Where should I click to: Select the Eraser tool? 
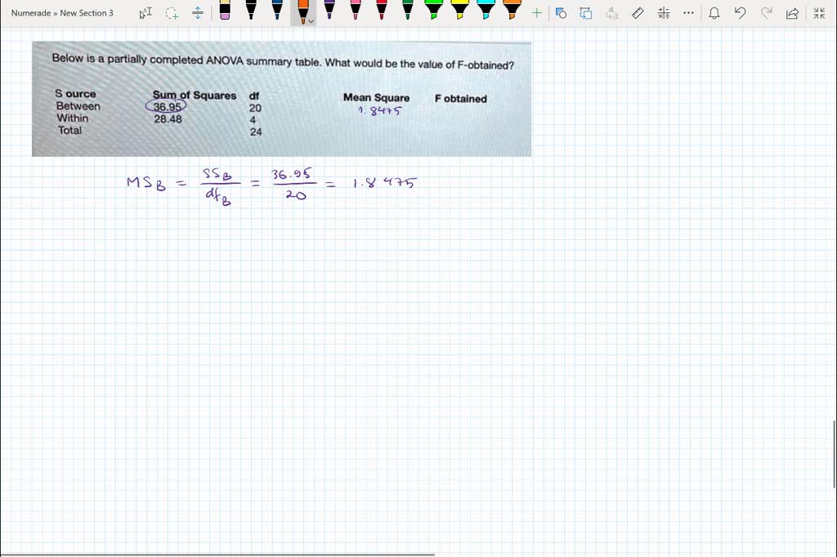pos(225,10)
